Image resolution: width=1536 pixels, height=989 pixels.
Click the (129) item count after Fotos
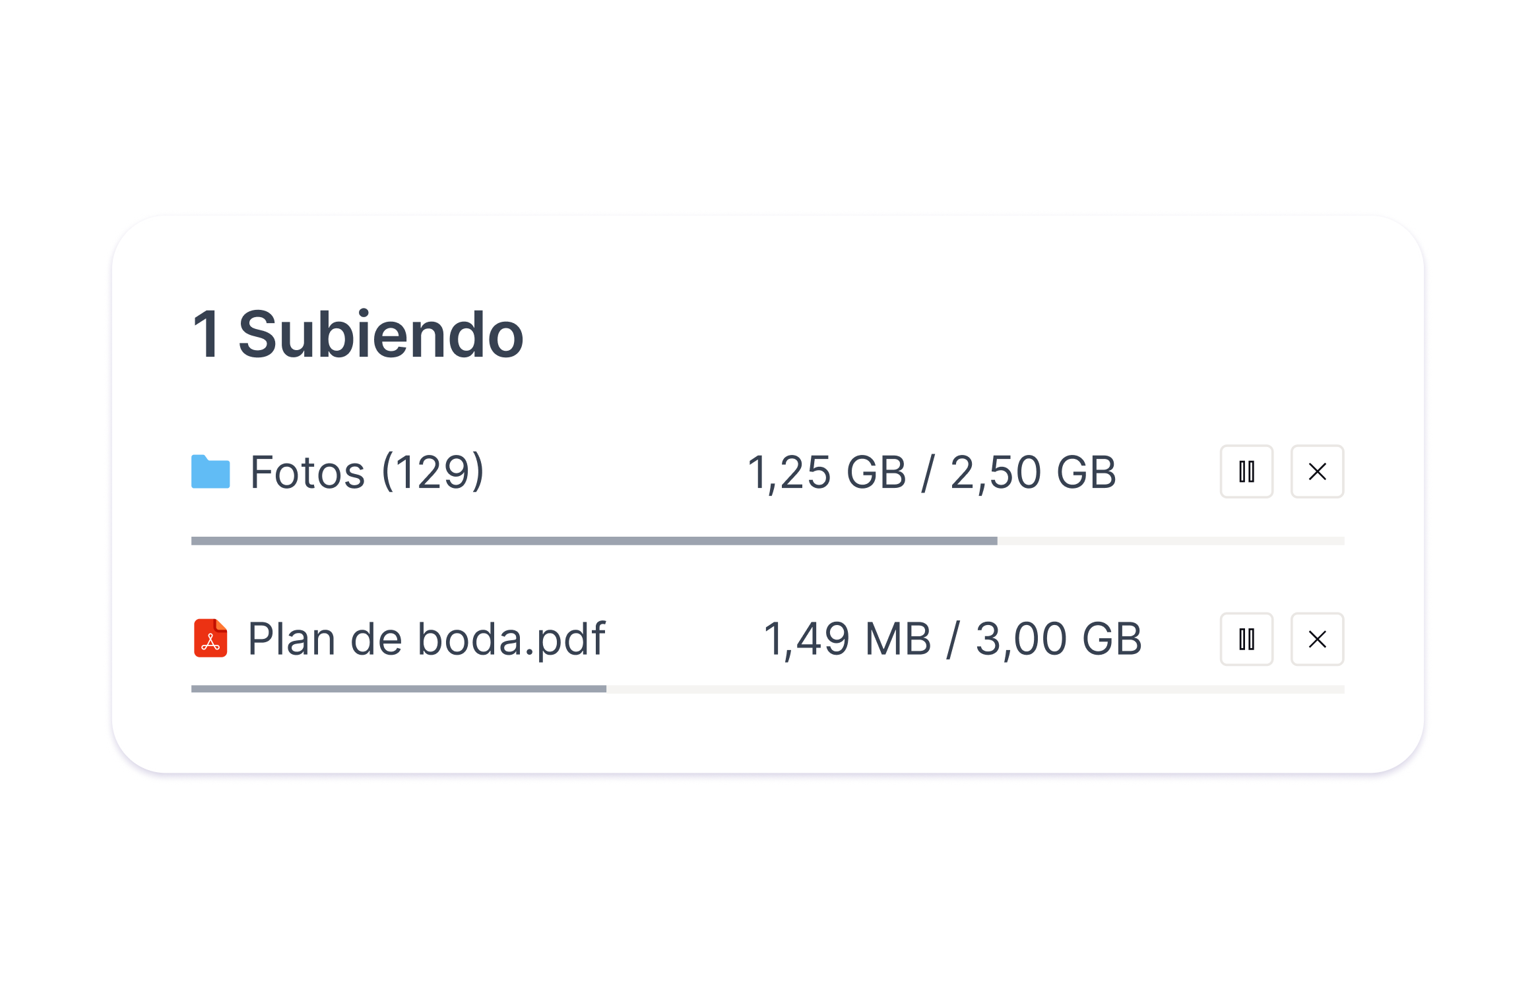[x=433, y=472]
